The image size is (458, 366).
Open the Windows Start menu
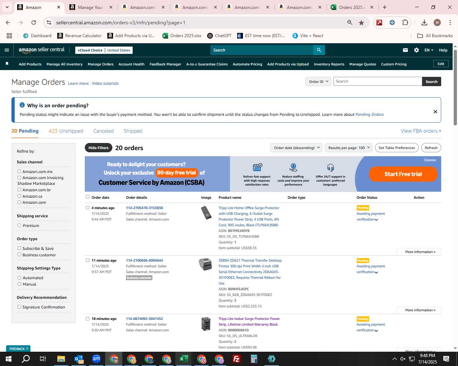click(x=8, y=359)
